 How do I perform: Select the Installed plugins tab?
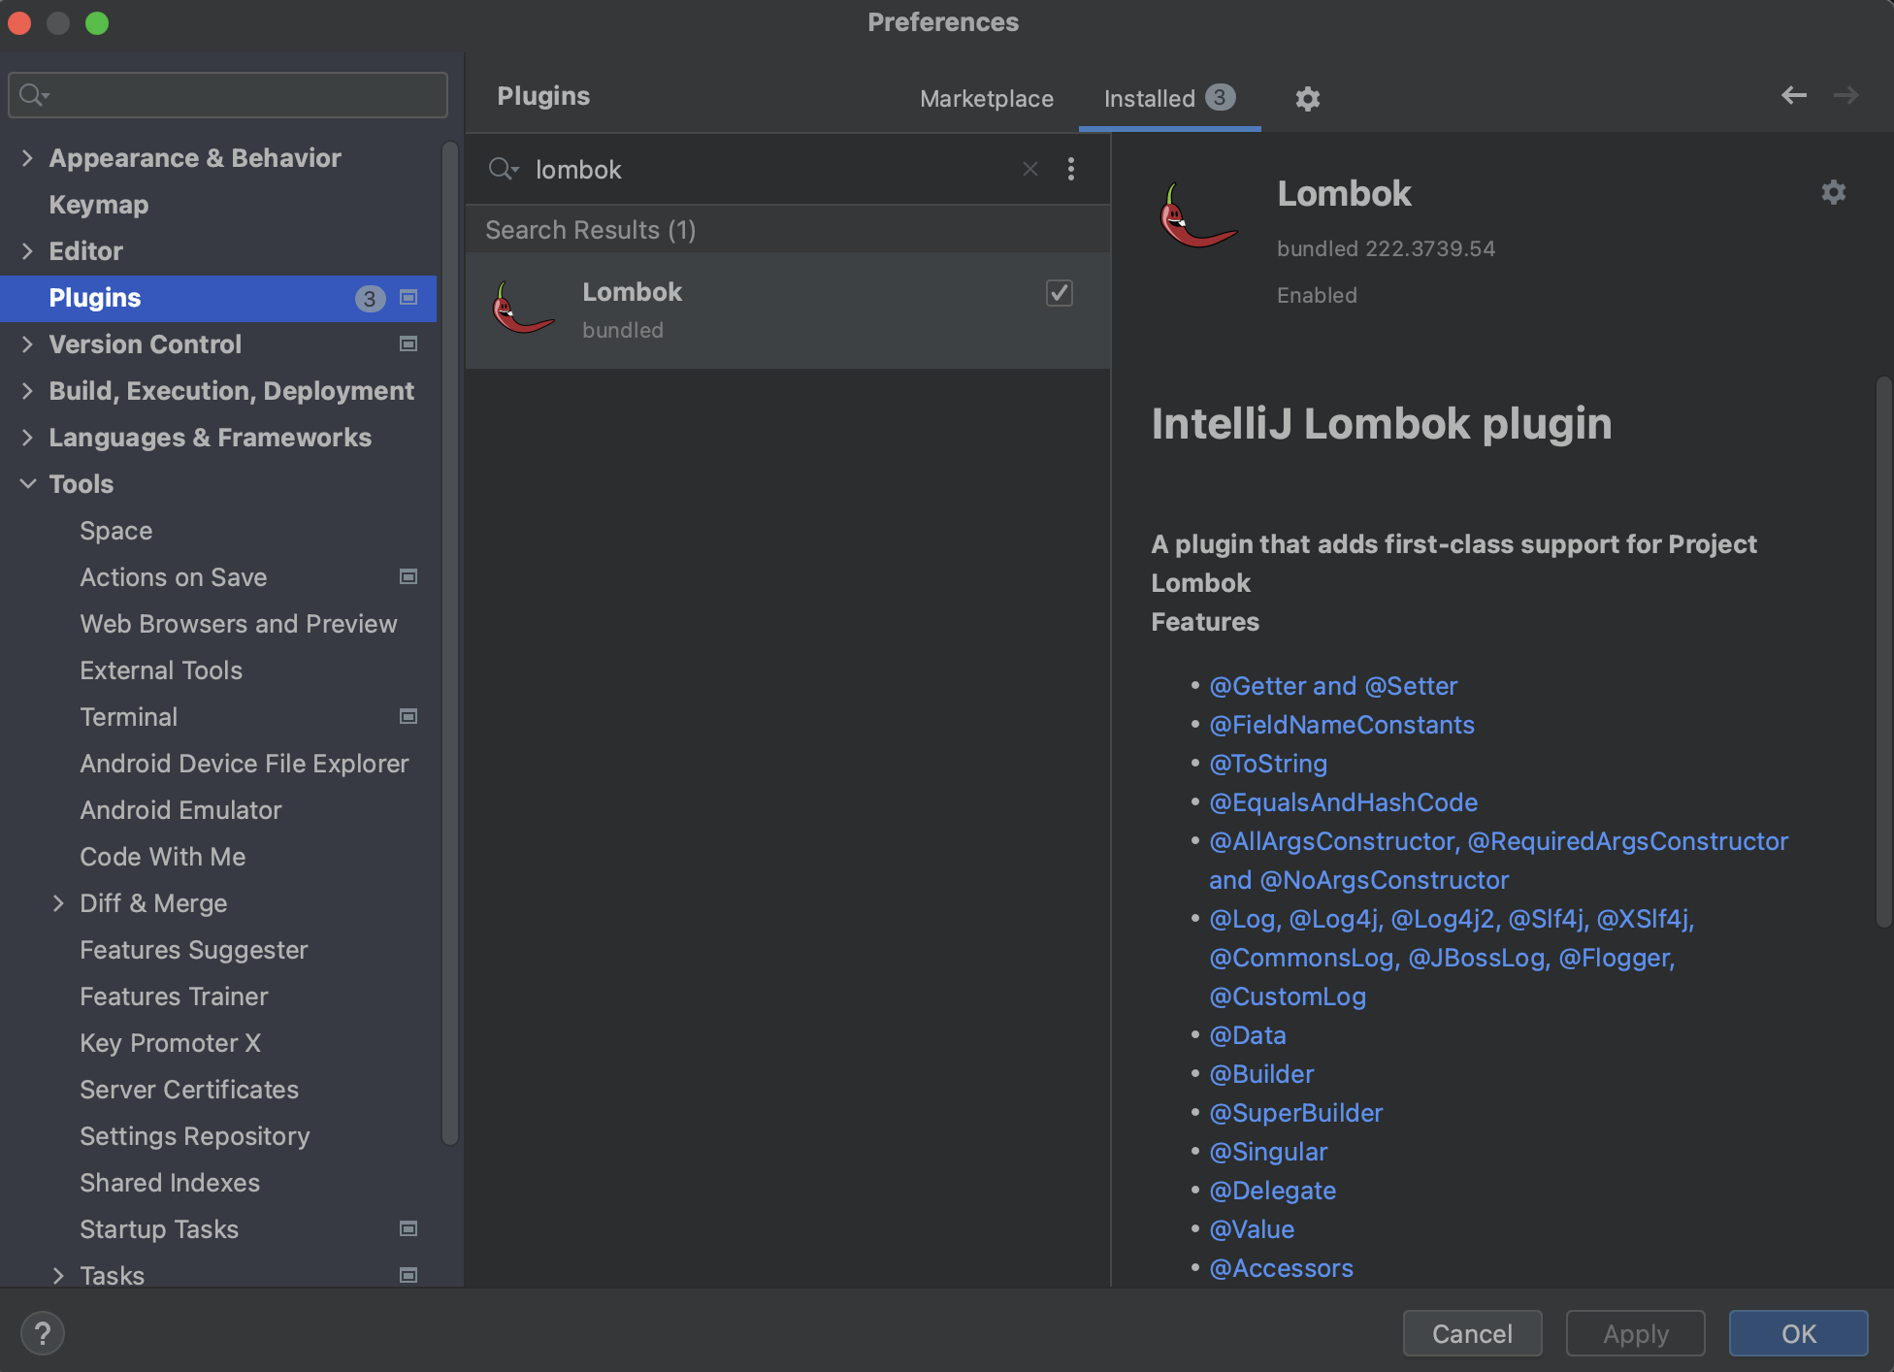click(x=1149, y=99)
